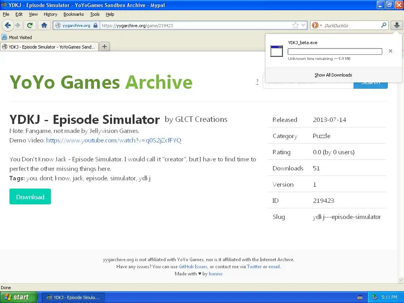
Task: Click the GLCT Creations author name
Action: [201, 119]
